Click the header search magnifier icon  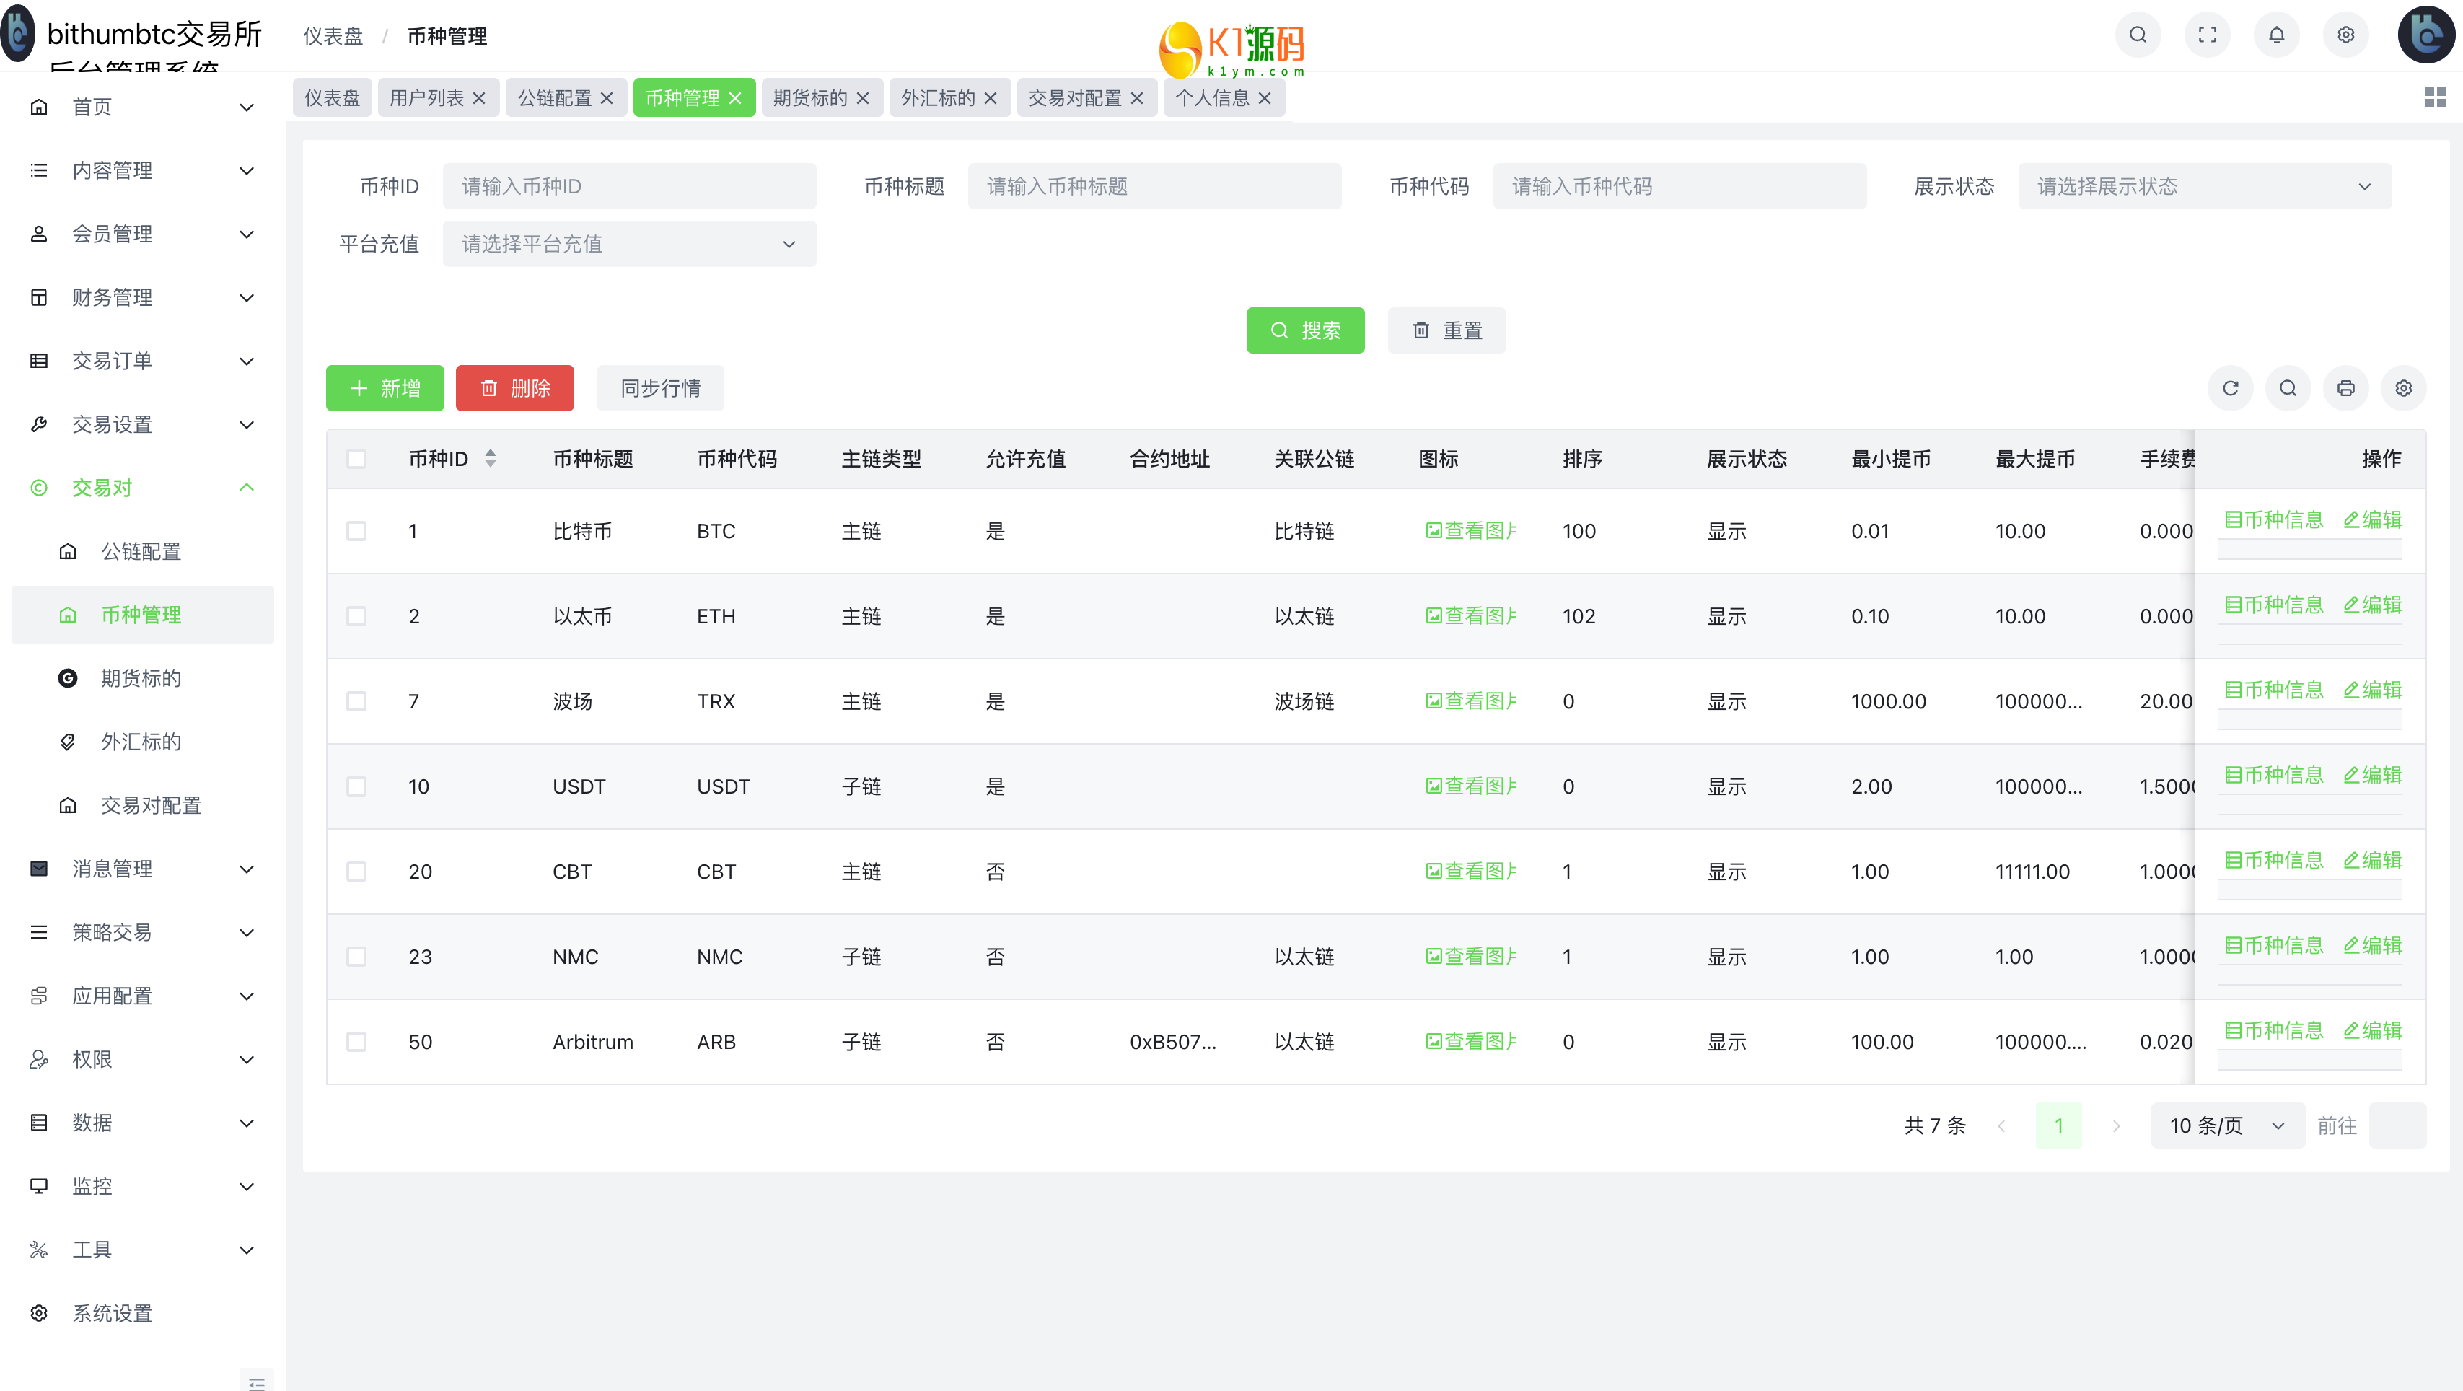pos(2138,35)
